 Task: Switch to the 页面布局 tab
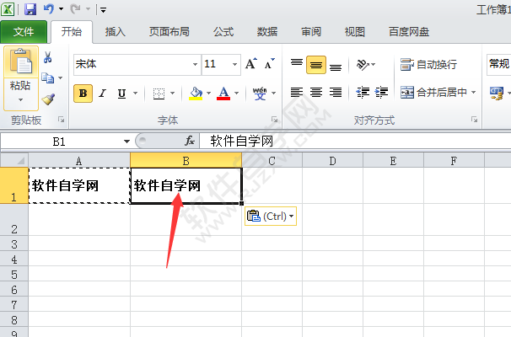pyautogui.click(x=169, y=32)
